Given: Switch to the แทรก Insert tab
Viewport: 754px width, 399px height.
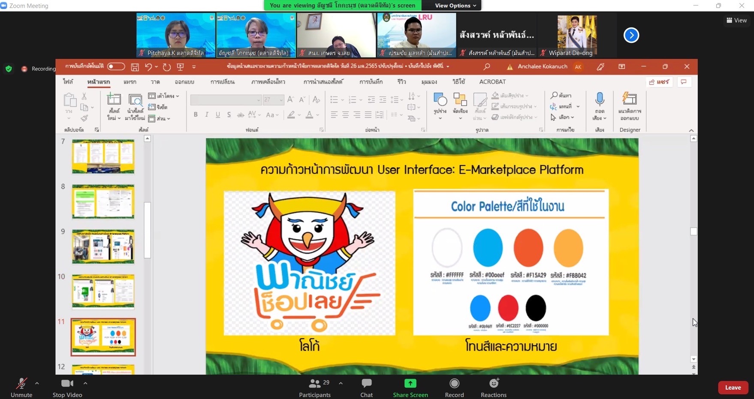Looking at the screenshot, I should 130,82.
